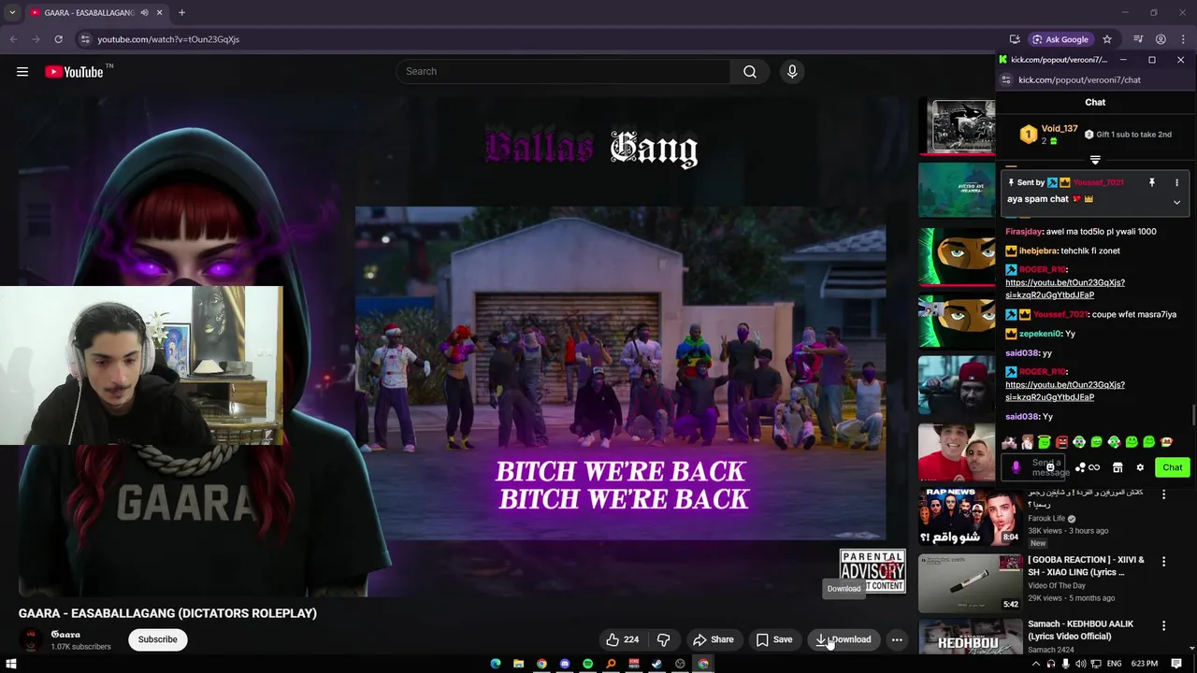
Task: Open more actions beside Download
Action: pyautogui.click(x=897, y=639)
